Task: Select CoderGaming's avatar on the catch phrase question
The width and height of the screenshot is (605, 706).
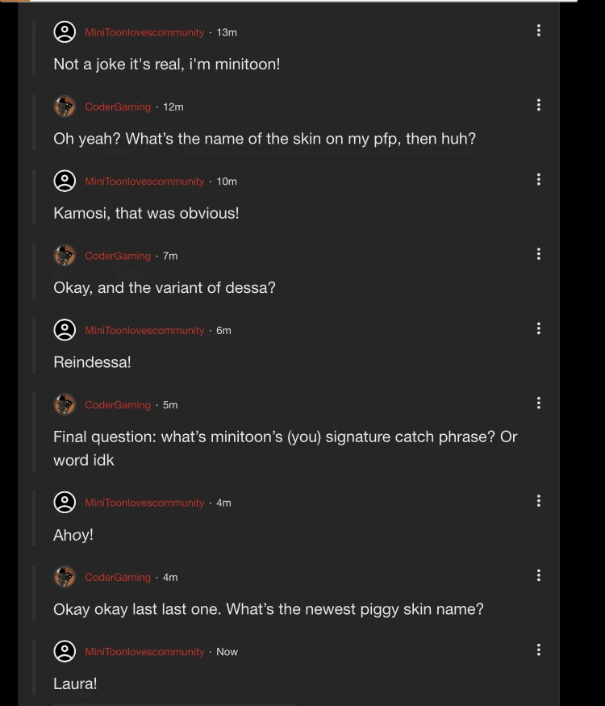Action: click(x=65, y=404)
